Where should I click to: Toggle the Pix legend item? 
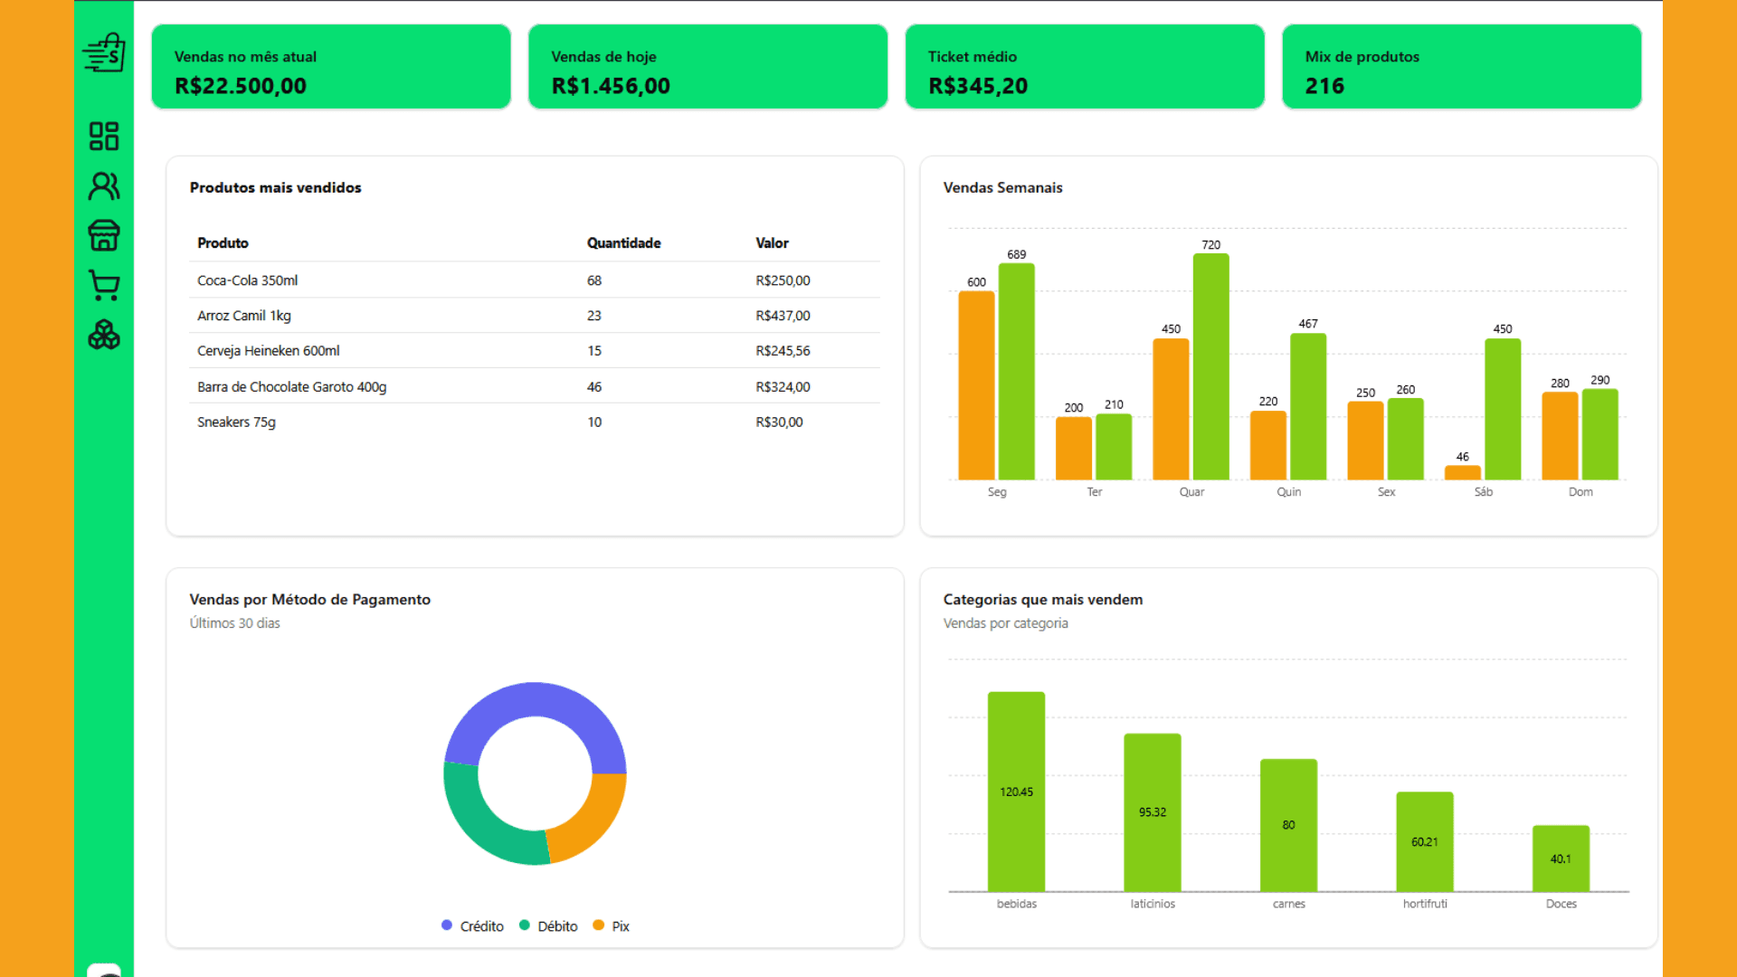click(611, 925)
